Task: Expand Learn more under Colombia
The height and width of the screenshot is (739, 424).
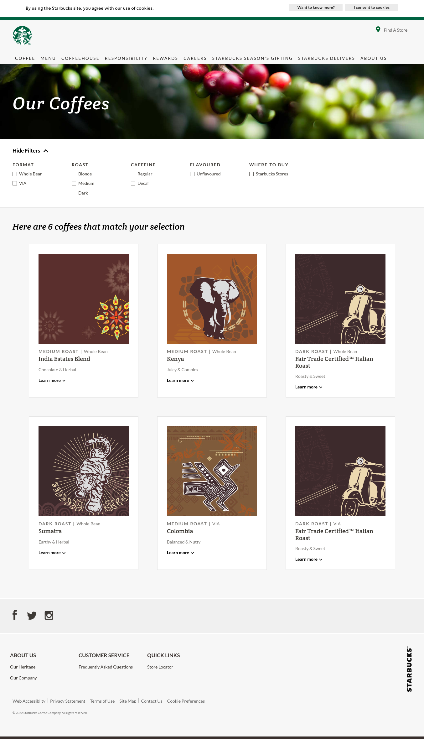Action: [x=180, y=552]
